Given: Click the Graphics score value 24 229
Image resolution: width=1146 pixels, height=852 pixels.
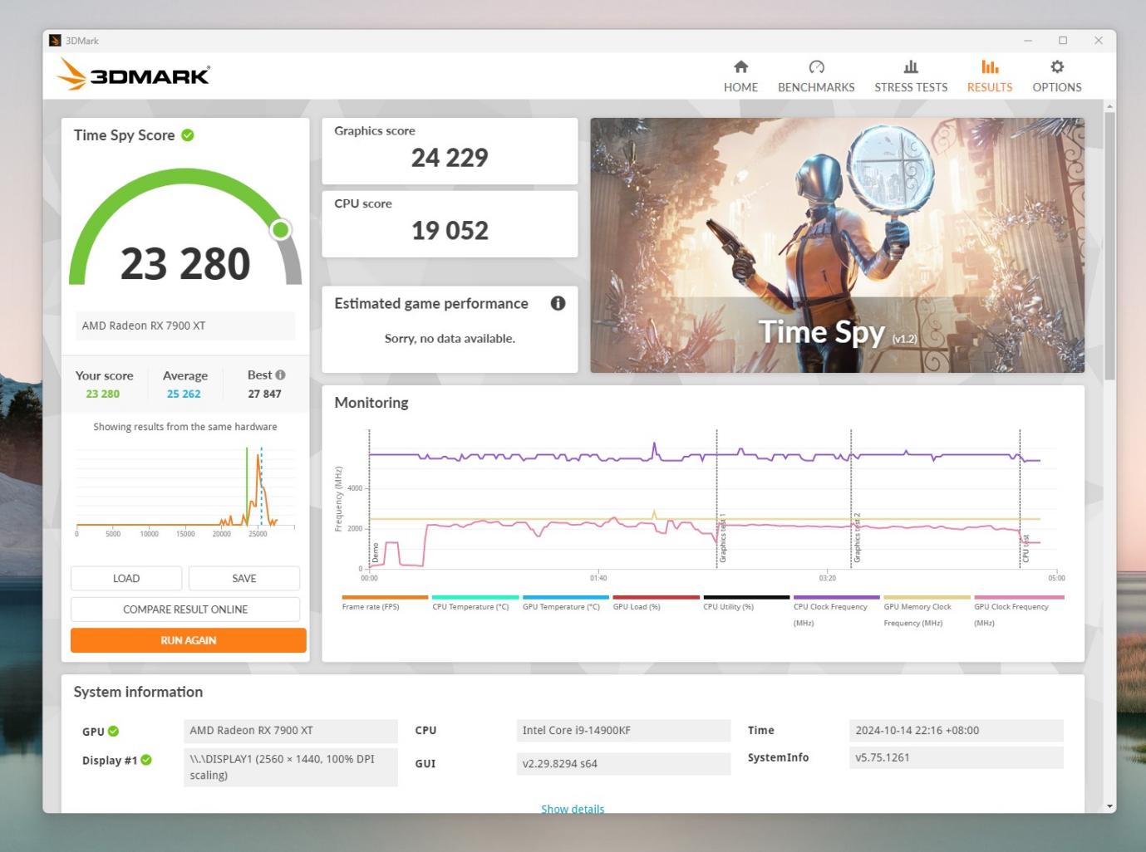Looking at the screenshot, I should [x=450, y=158].
